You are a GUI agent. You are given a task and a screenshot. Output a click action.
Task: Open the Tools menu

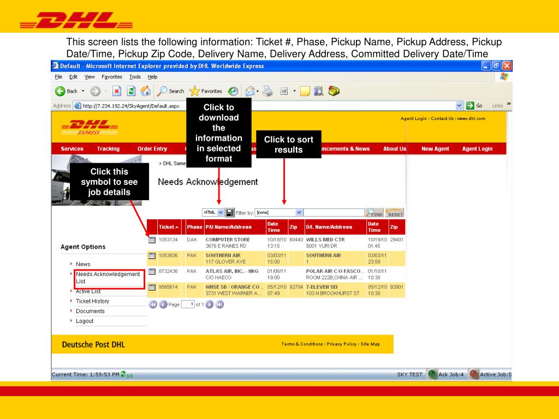pyautogui.click(x=135, y=77)
